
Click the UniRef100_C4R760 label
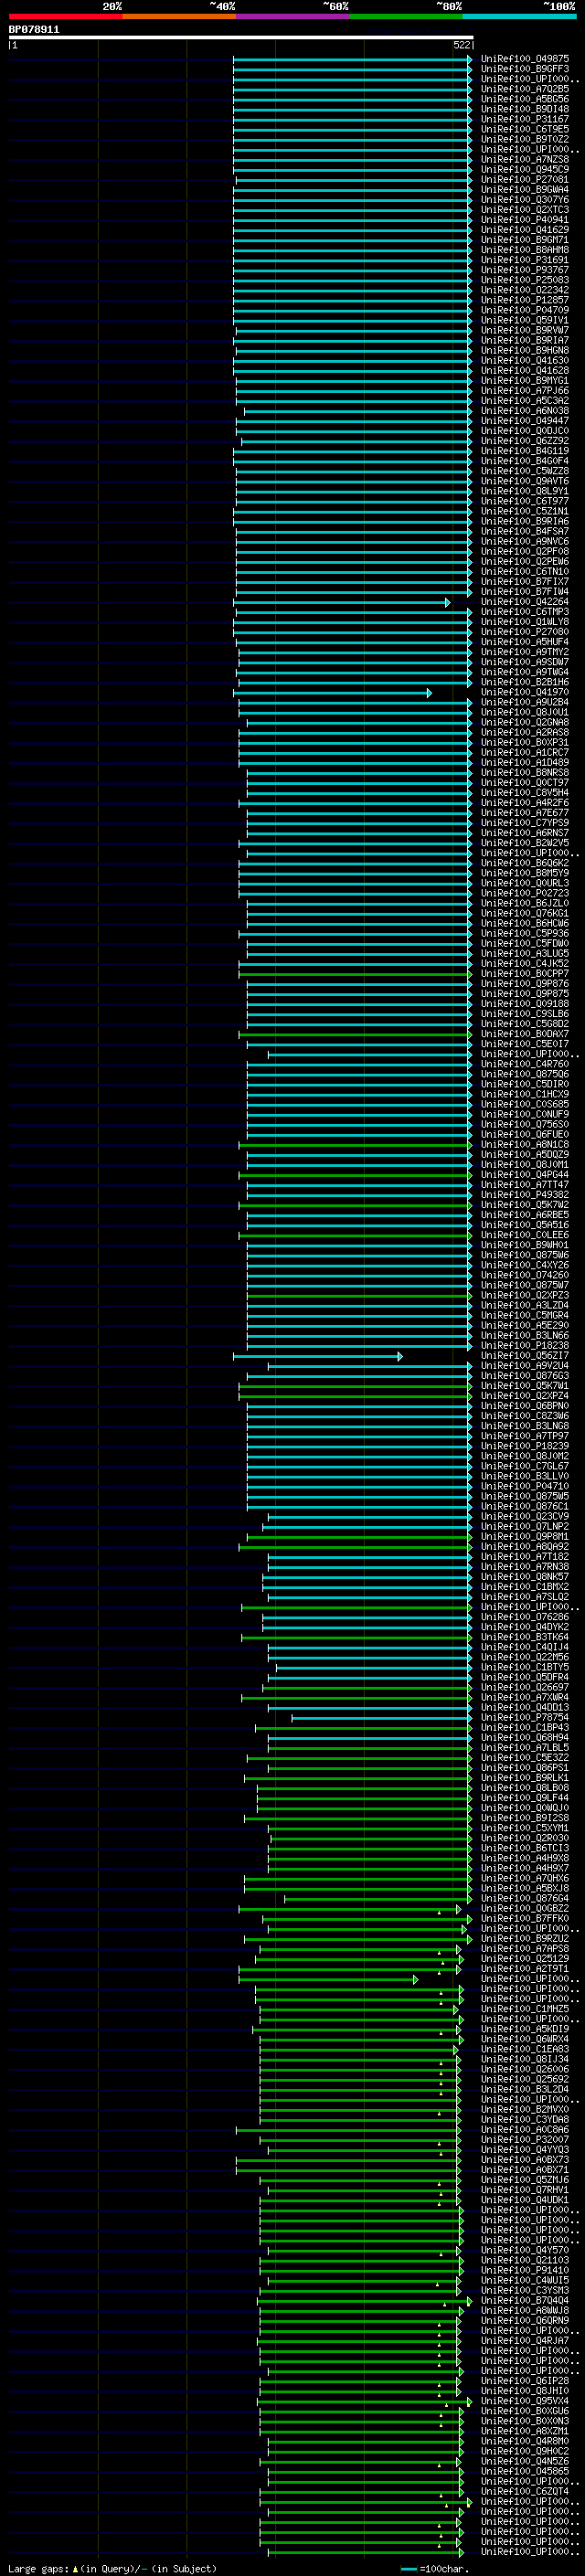(525, 1064)
